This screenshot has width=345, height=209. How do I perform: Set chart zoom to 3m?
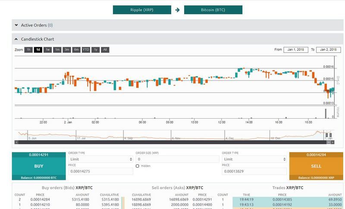point(67,50)
